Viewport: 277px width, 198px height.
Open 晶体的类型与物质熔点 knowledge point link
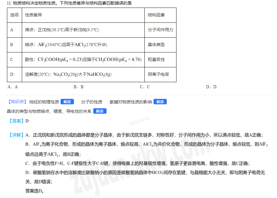pyautogui.click(x=49, y=111)
